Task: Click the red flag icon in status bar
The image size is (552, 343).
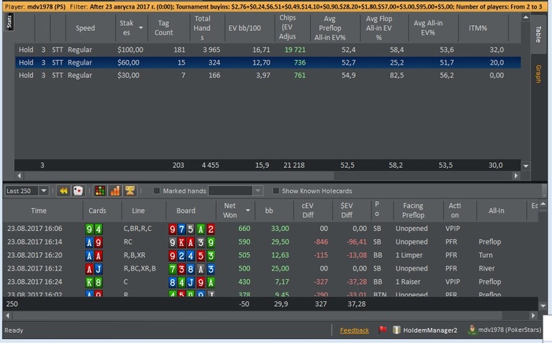Action: coord(382,330)
